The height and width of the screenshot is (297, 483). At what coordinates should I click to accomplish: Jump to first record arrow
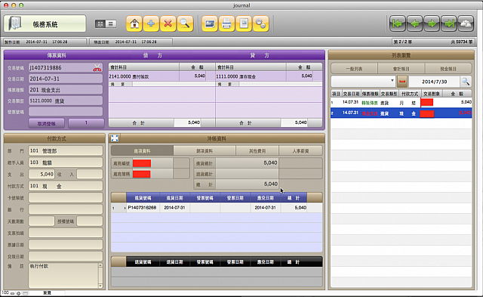[398, 23]
